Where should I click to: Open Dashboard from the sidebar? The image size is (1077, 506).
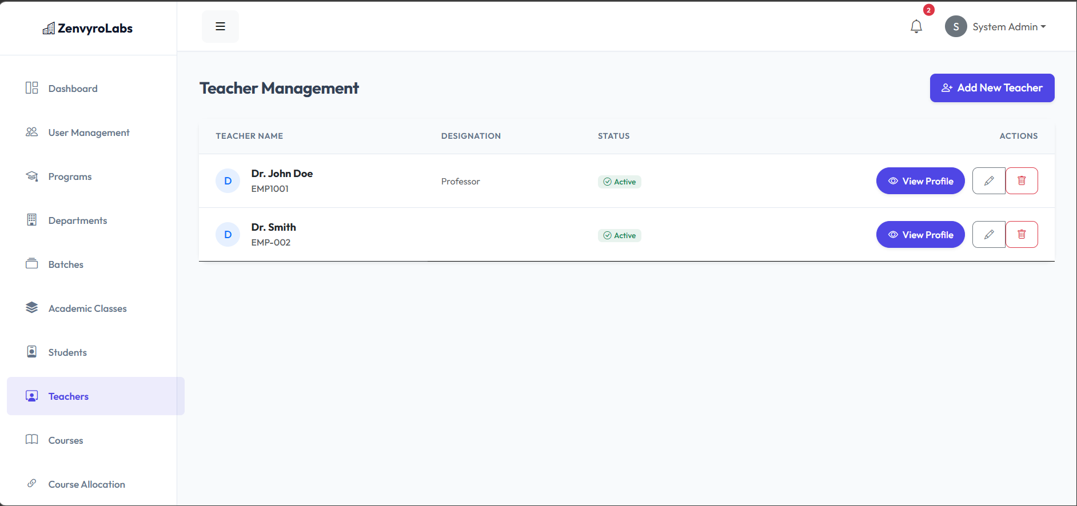[x=73, y=89]
